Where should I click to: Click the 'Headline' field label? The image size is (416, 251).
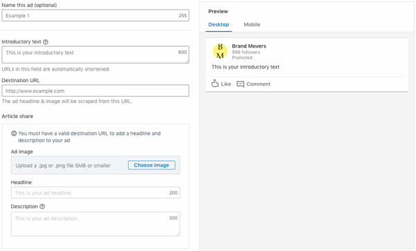[x=21, y=183]
